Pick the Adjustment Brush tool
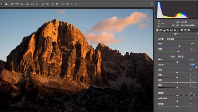Viewport: 198px width, 112px height. (53, 4)
